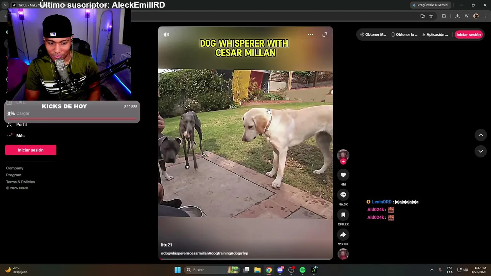Enter fullscreen mode on the video
Image resolution: width=491 pixels, height=276 pixels.
click(x=325, y=34)
